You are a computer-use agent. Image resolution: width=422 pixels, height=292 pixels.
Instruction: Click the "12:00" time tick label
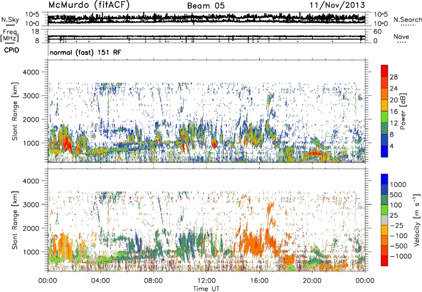point(206,281)
